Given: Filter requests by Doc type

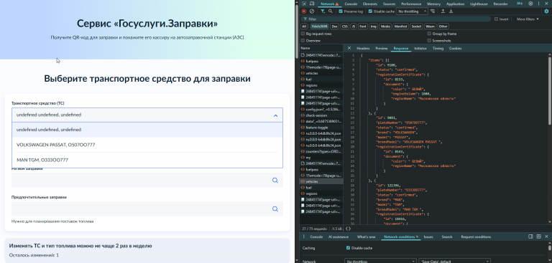Looking at the screenshot, I should tap(334, 27).
